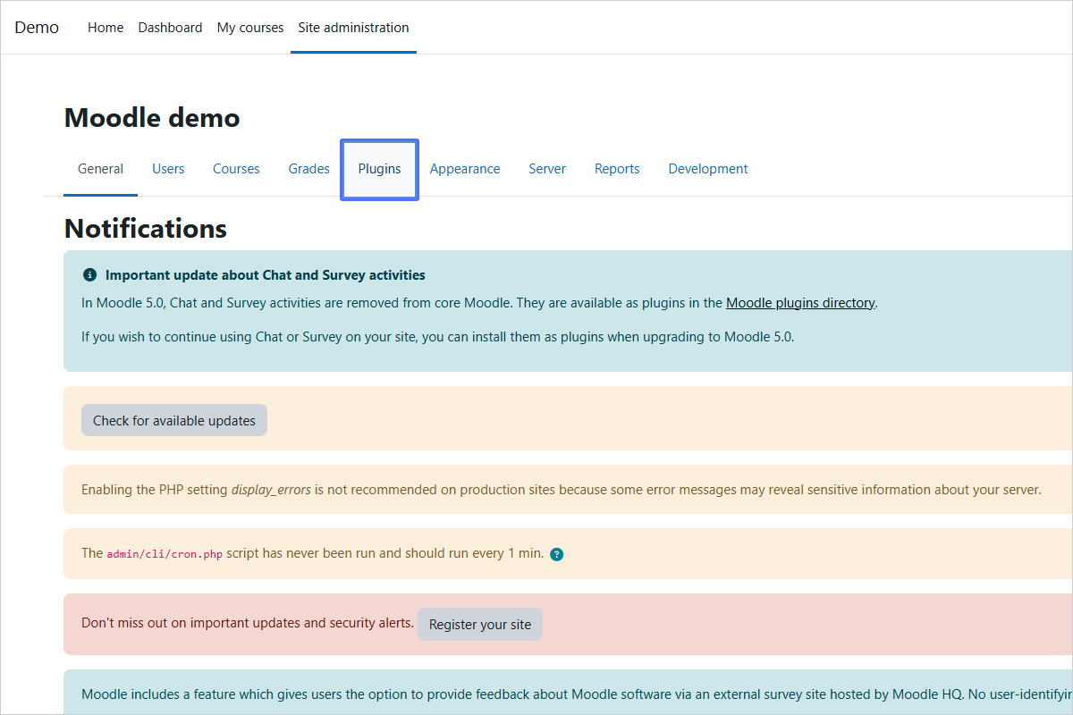Click the display_errors italic text
This screenshot has height=715, width=1073.
pyautogui.click(x=271, y=490)
